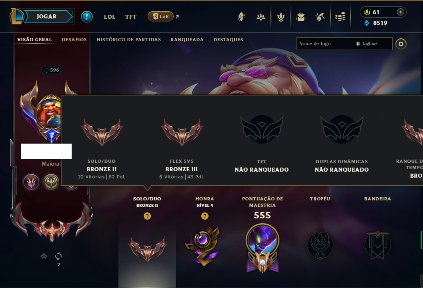This screenshot has width=423, height=288.
Task: Click the Solo/Duo question mark help icon
Action: (x=147, y=216)
